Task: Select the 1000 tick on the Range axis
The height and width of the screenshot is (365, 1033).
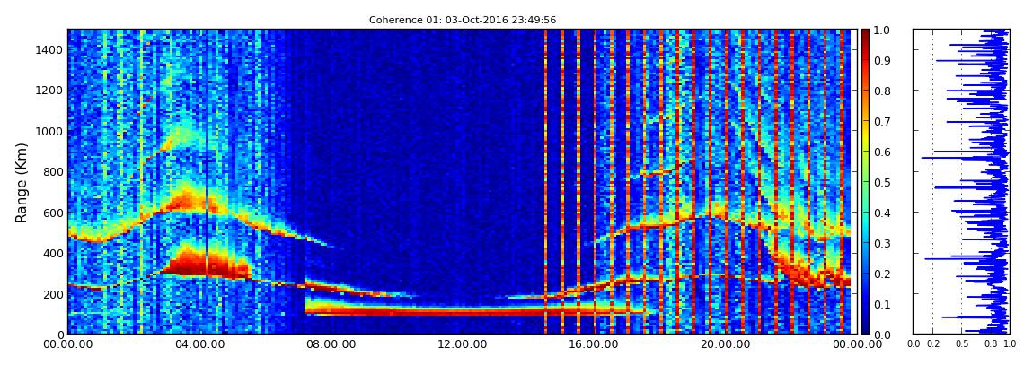Action: (x=49, y=132)
